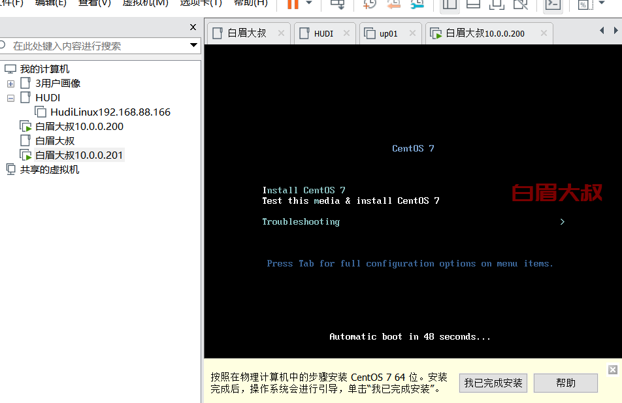Open the snapshot manager wrench icon
Image resolution: width=622 pixels, height=403 pixels.
coord(417,4)
